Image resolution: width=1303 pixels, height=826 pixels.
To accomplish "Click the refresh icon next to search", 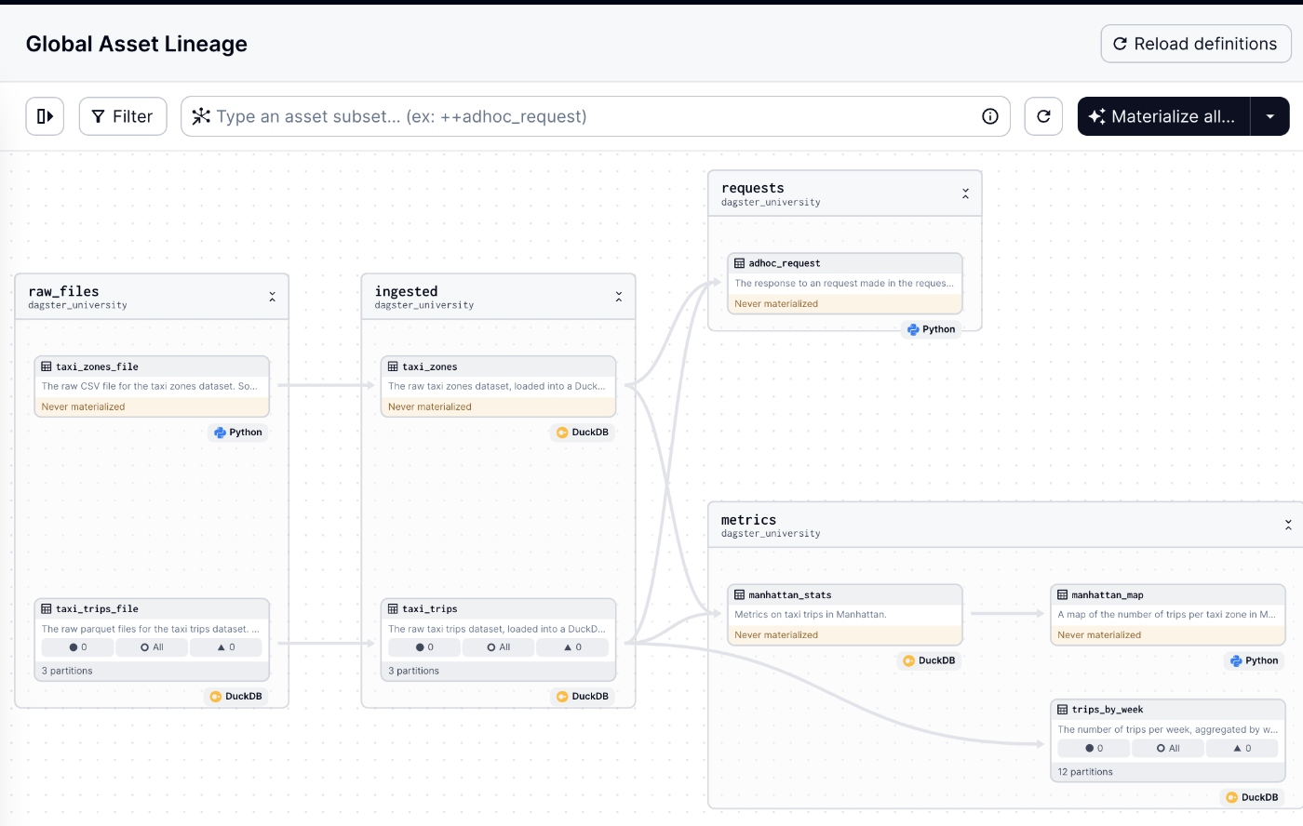I will [1043, 116].
